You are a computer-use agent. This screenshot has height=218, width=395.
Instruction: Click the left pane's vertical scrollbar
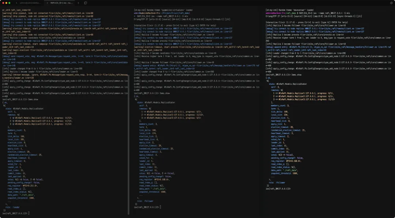129,145
